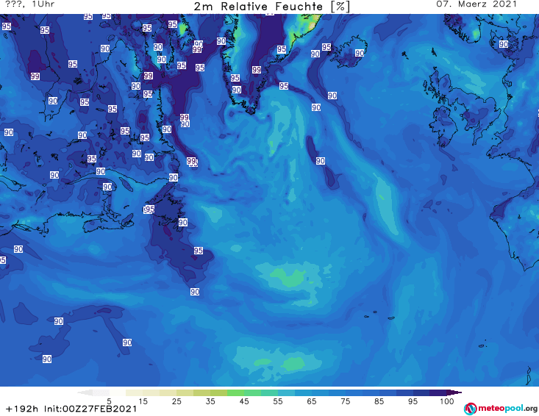Select the date "07. Maerz 2021"

click(476, 4)
